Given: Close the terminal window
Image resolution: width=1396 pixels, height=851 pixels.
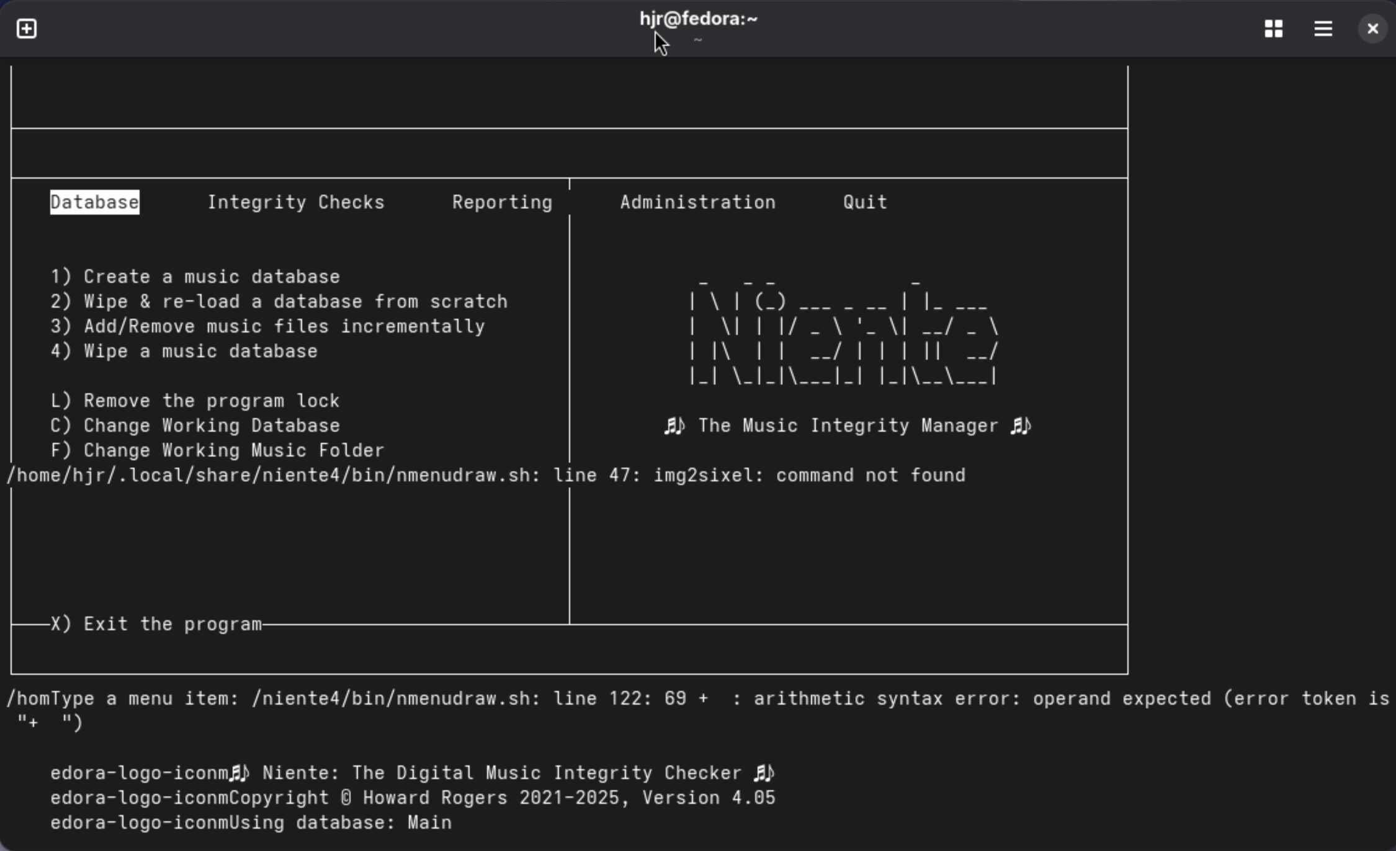Looking at the screenshot, I should click(1372, 29).
